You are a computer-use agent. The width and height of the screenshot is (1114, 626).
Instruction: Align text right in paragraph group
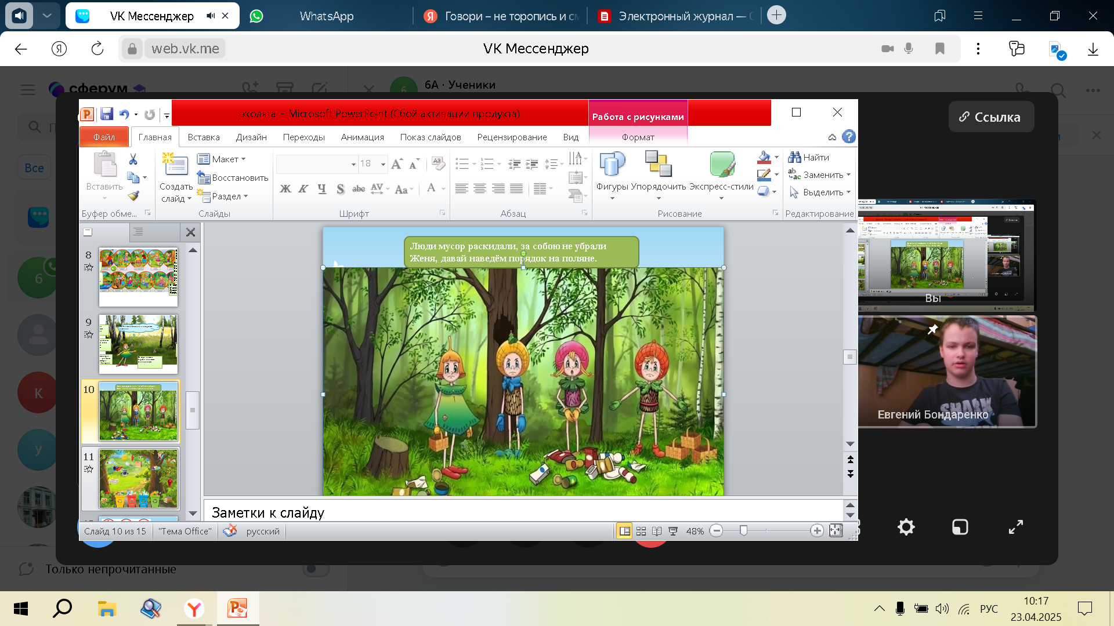pos(498,188)
